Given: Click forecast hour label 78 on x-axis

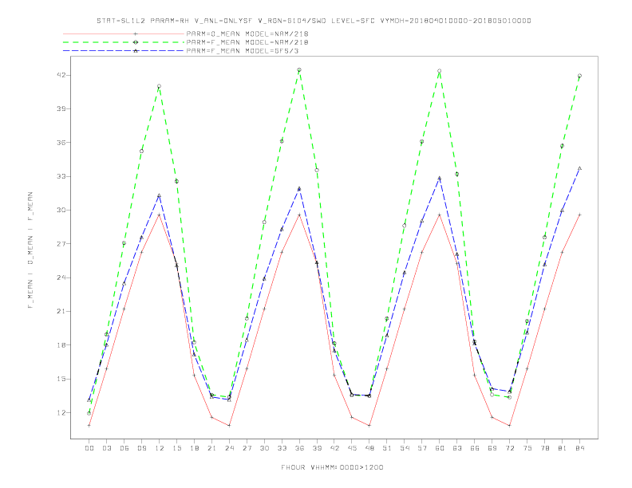Looking at the screenshot, I should pyautogui.click(x=544, y=448).
